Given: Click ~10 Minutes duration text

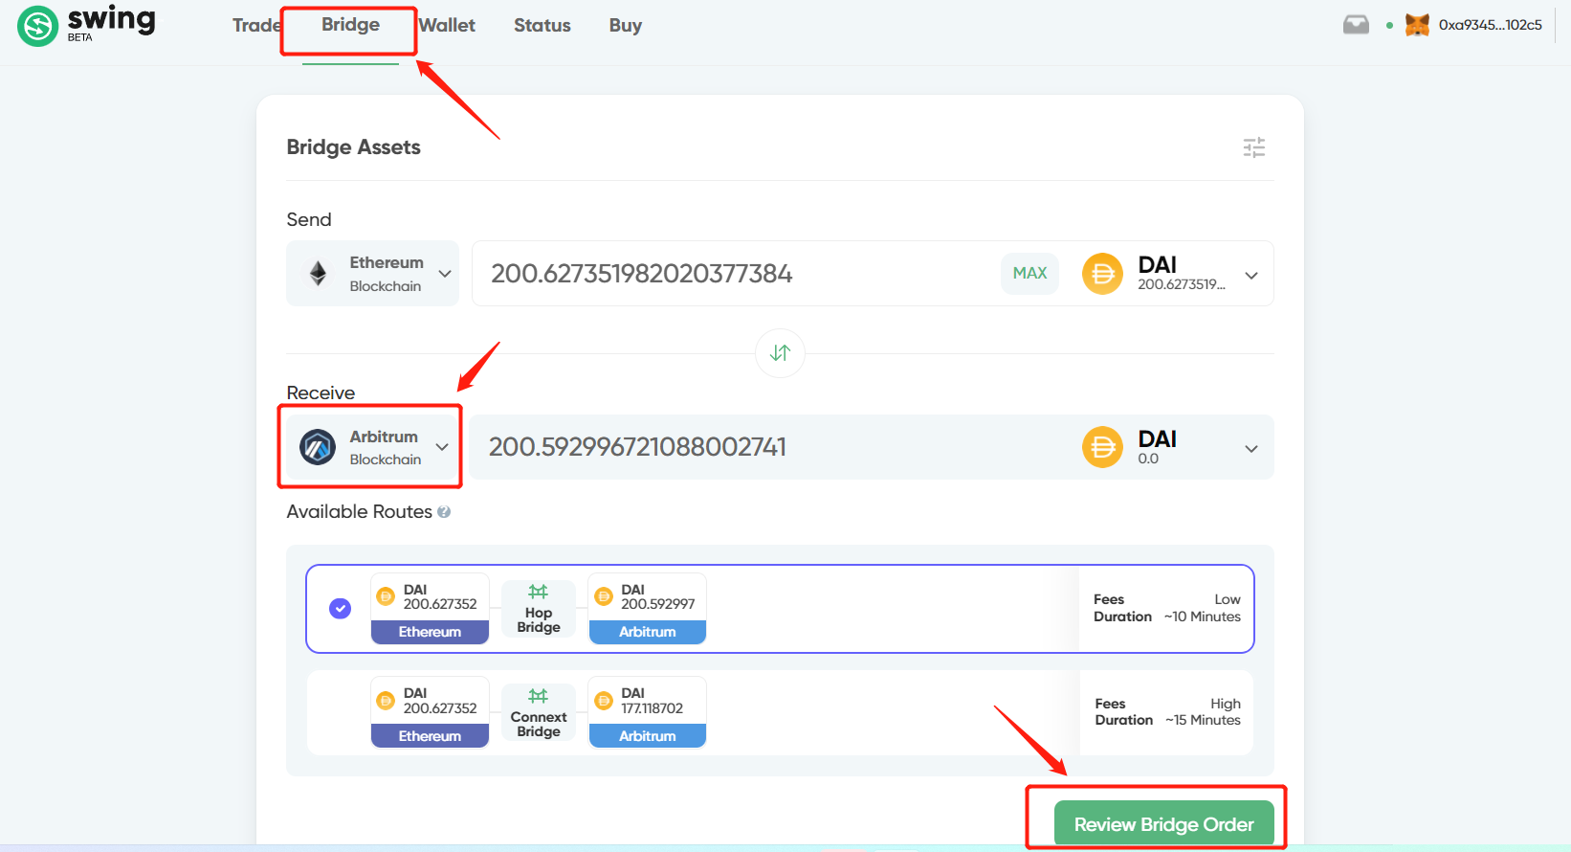Looking at the screenshot, I should (x=1203, y=617).
